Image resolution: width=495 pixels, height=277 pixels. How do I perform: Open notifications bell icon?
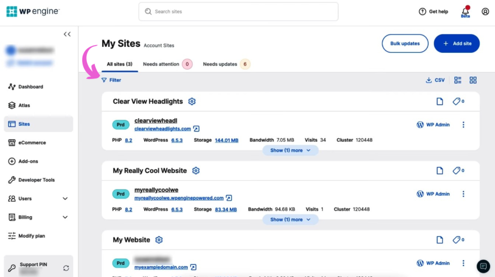click(x=465, y=12)
